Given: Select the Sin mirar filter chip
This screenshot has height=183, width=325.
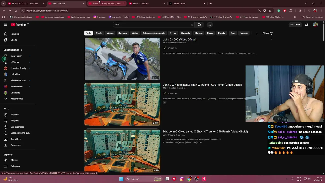Looking at the screenshot, I should 123,33.
